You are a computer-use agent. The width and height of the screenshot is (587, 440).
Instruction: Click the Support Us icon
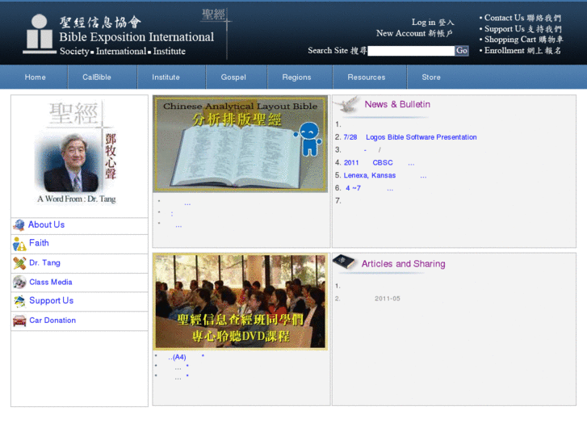(19, 301)
